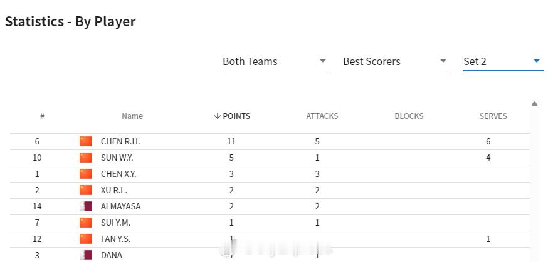The image size is (553, 262).
Task: Click China flag next to SUI Y.M.
Action: pos(86,223)
